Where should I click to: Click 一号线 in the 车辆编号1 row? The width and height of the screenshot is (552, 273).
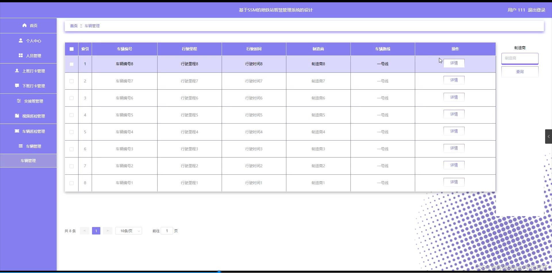click(x=383, y=183)
